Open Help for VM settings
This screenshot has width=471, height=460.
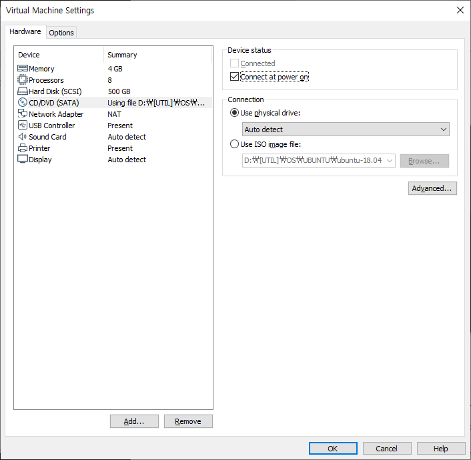pyautogui.click(x=441, y=449)
